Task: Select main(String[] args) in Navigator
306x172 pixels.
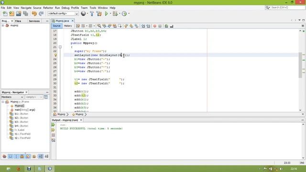Action: [25, 110]
